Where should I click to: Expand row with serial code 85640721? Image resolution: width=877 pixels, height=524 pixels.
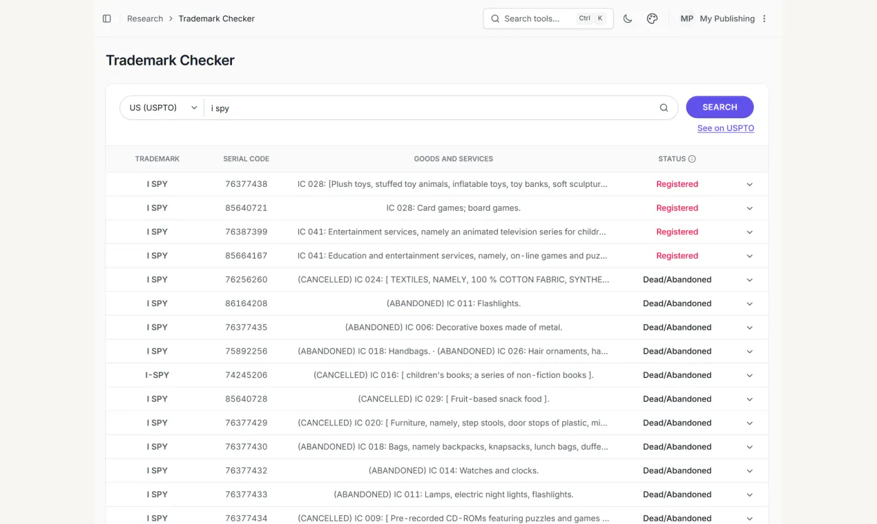click(x=749, y=208)
